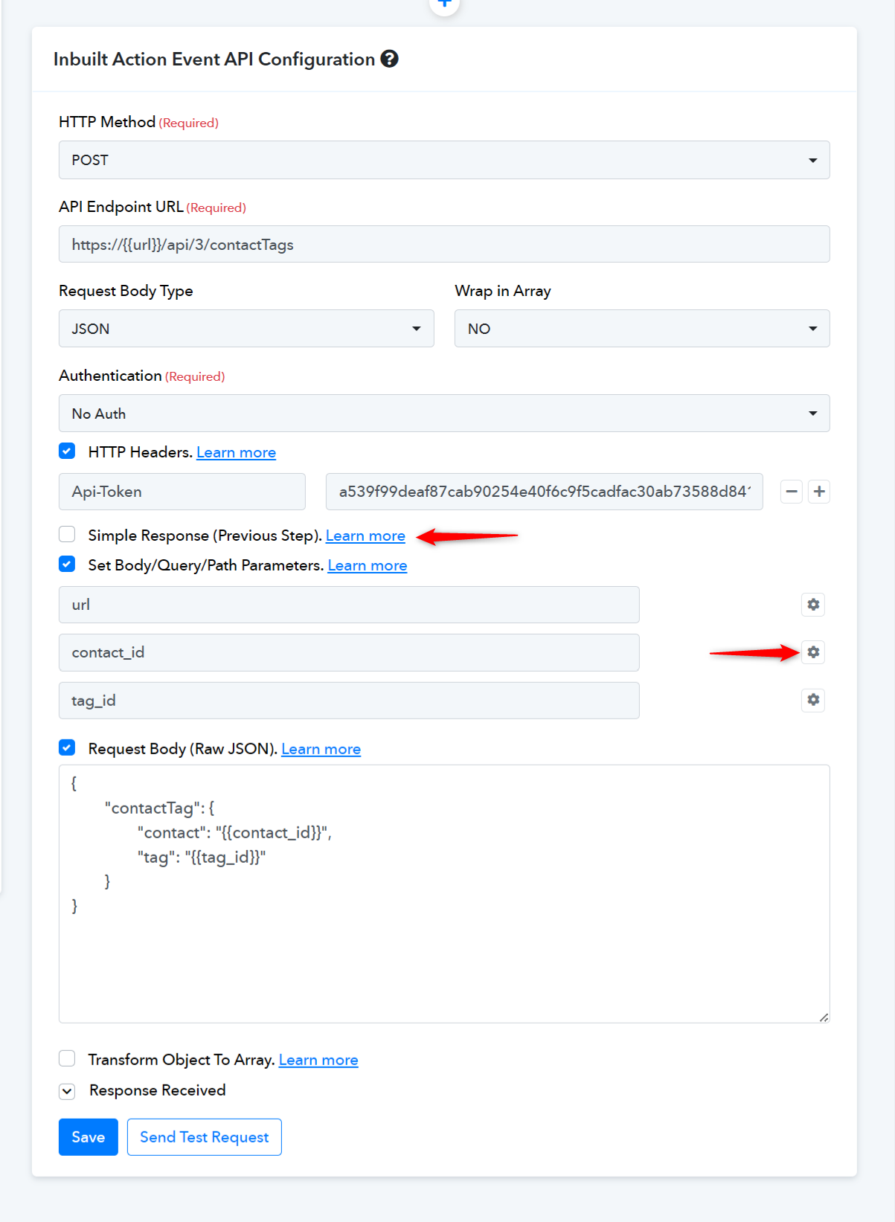This screenshot has width=895, height=1222.
Task: Toggle Set Body/Query/Path Parameters checkbox
Action: 67,564
